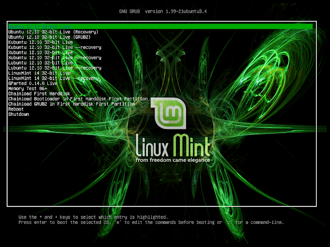The height and width of the screenshot is (247, 330).
Task: Click the 'Use the keys to select' help line
Action: pyautogui.click(x=93, y=217)
